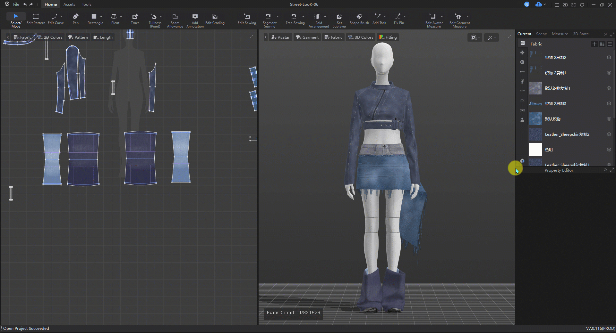This screenshot has width=616, height=333.
Task: Add a new fabric with plus icon
Action: coord(594,44)
